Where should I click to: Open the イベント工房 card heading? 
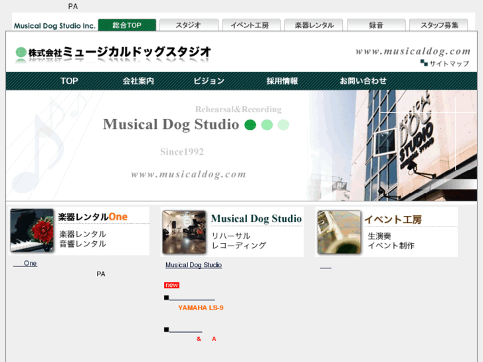pyautogui.click(x=393, y=220)
